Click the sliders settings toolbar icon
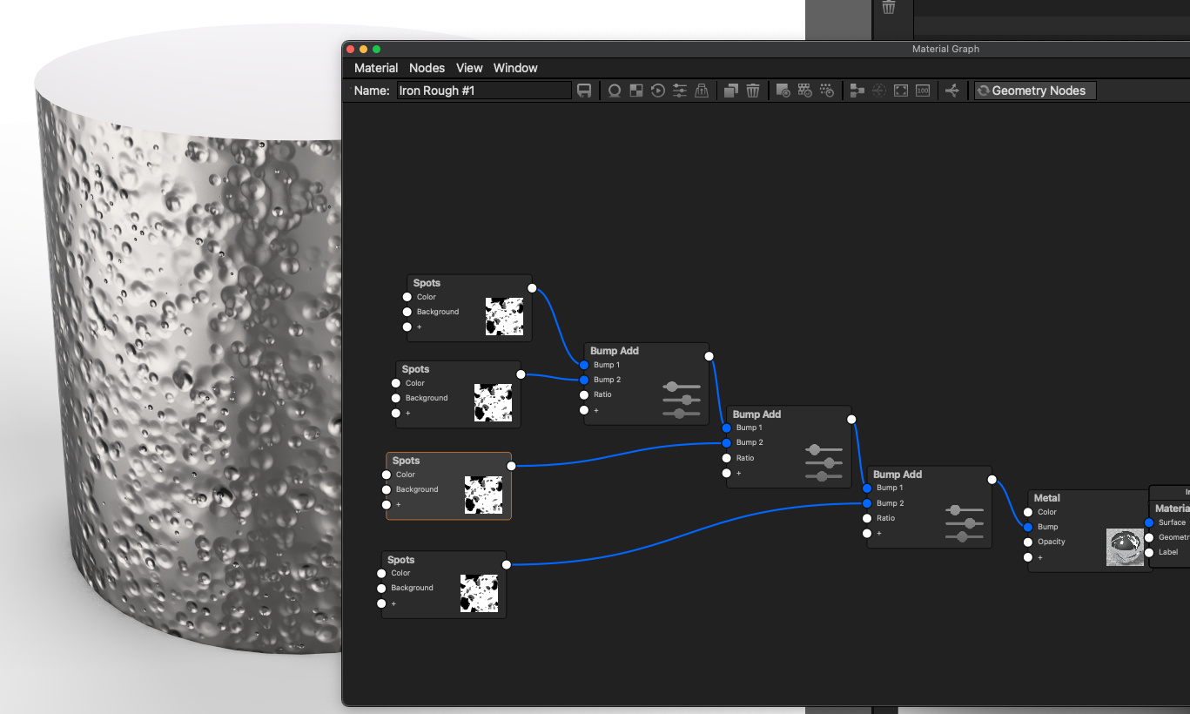The height and width of the screenshot is (714, 1190). (680, 91)
